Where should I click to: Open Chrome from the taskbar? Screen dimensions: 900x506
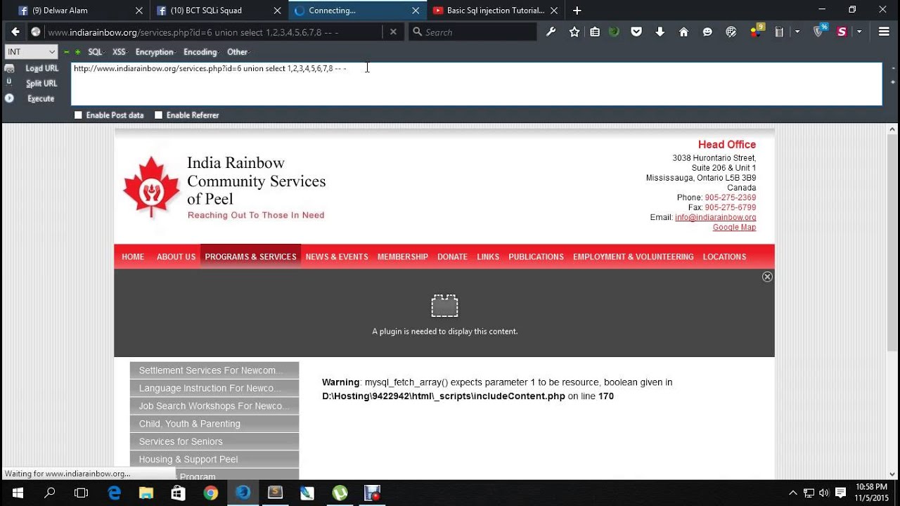pos(211,493)
